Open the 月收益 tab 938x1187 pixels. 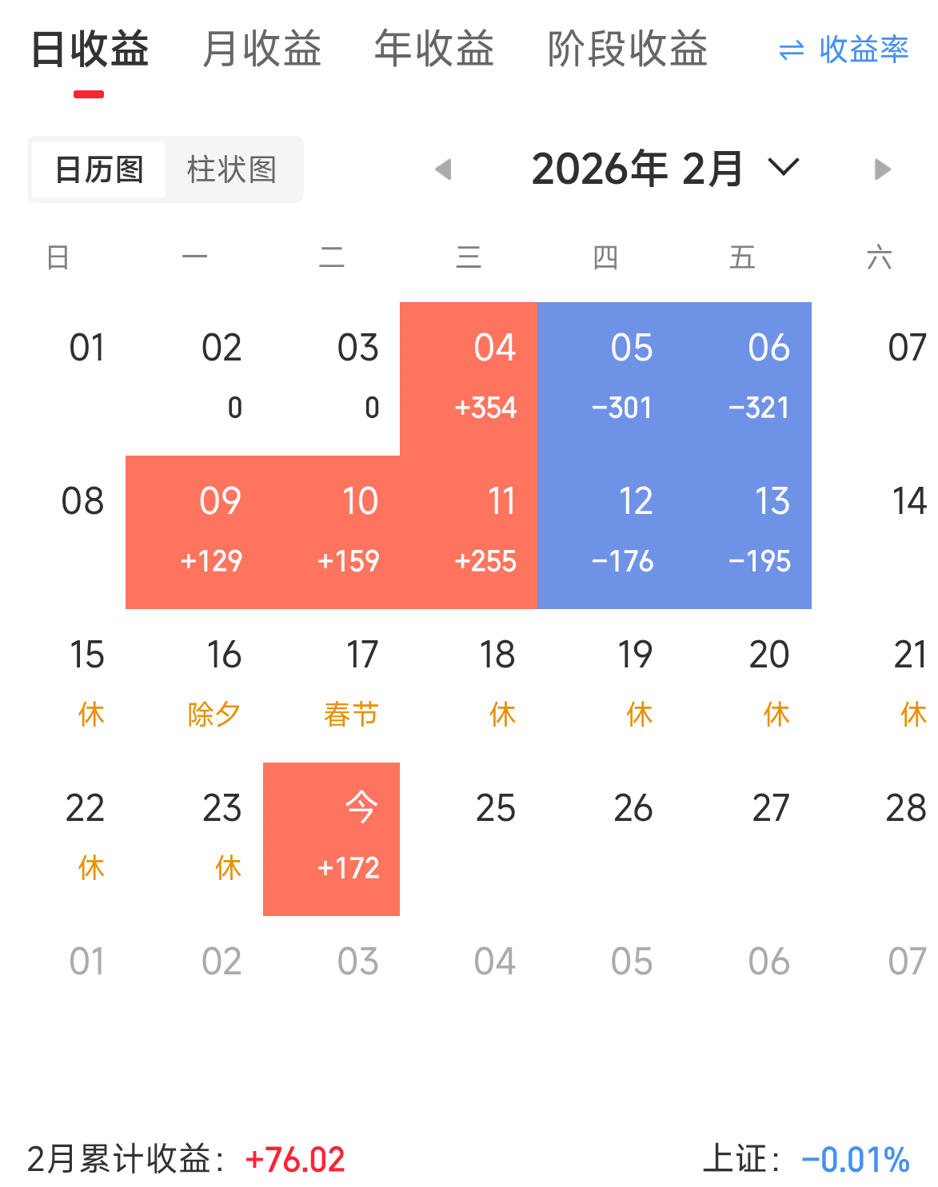[x=261, y=49]
